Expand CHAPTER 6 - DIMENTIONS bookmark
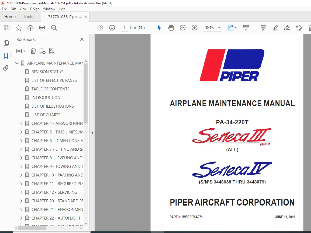 [21, 141]
